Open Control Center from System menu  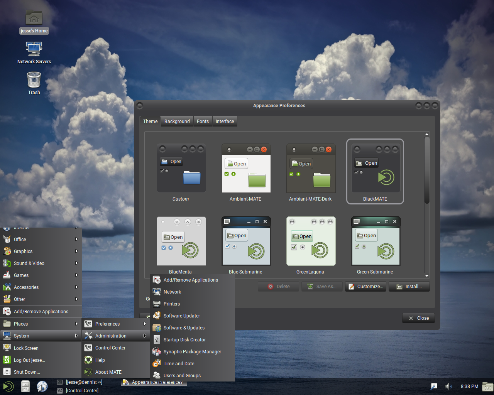pos(115,348)
